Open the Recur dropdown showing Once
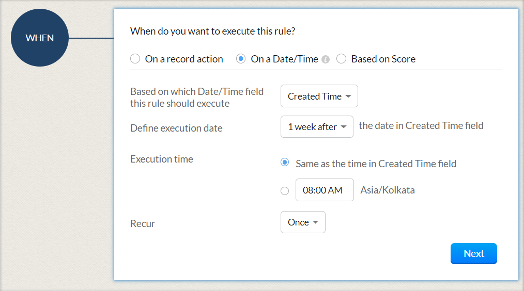524x291 pixels. point(303,222)
